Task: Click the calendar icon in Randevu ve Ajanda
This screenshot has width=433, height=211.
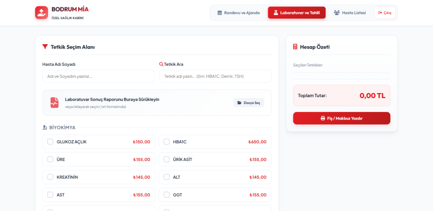Action: (220, 13)
